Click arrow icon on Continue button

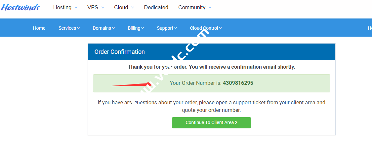(236, 122)
